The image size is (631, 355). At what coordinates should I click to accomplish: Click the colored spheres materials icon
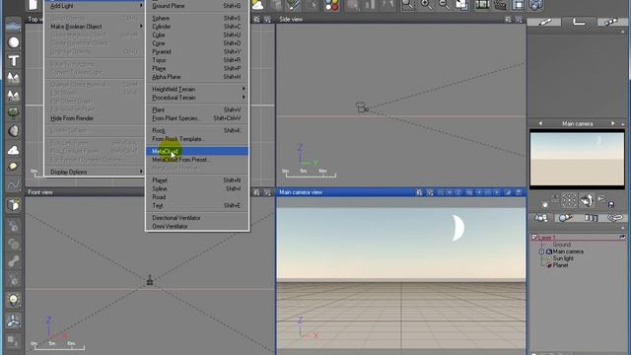pyautogui.click(x=331, y=5)
